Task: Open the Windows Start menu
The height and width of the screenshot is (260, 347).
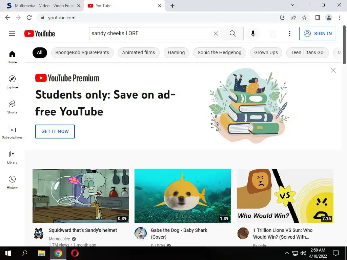Action: (8, 253)
